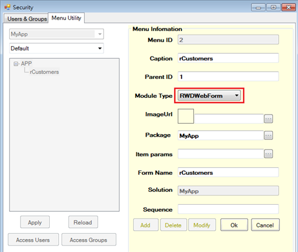Click the Sequence input field
The height and width of the screenshot is (252, 298).
(228, 209)
